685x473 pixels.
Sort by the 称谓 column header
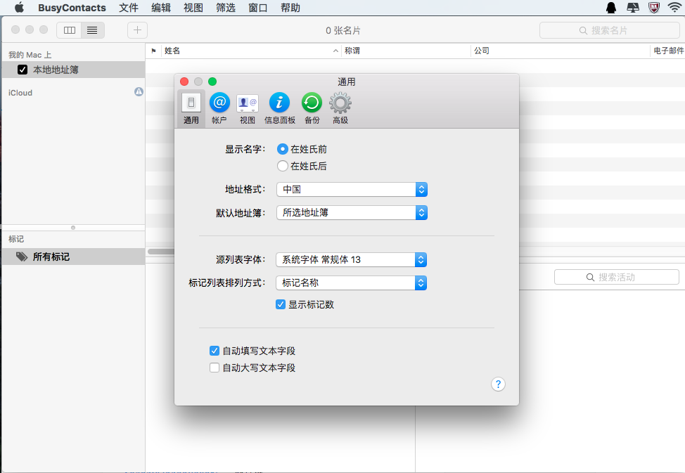pyautogui.click(x=406, y=51)
